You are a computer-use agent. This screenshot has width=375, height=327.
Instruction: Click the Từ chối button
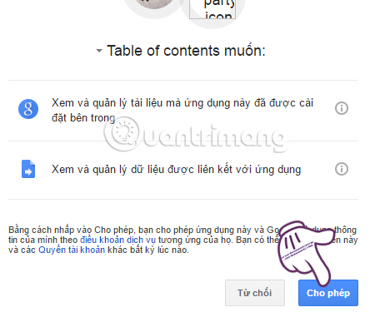click(255, 293)
